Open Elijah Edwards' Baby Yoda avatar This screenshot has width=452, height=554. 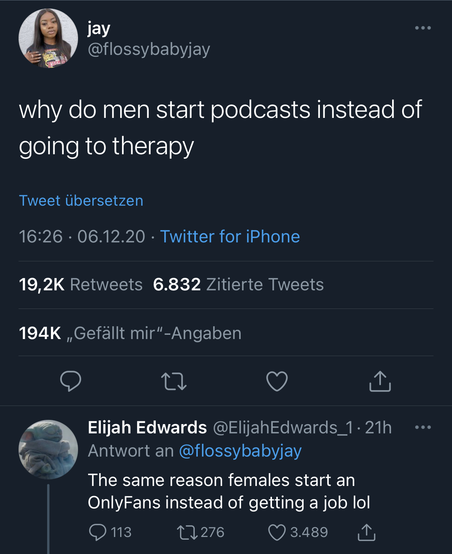tap(48, 450)
